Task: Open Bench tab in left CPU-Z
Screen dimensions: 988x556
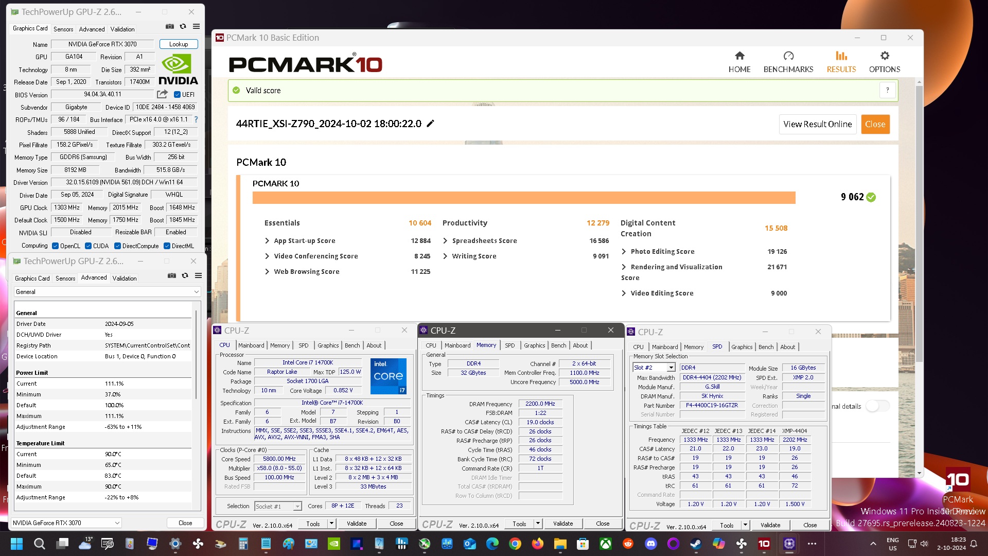Action: point(352,345)
